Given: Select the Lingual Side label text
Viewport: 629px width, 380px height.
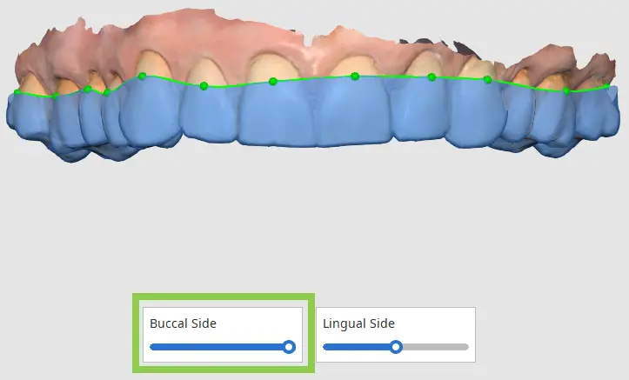Looking at the screenshot, I should coord(358,323).
